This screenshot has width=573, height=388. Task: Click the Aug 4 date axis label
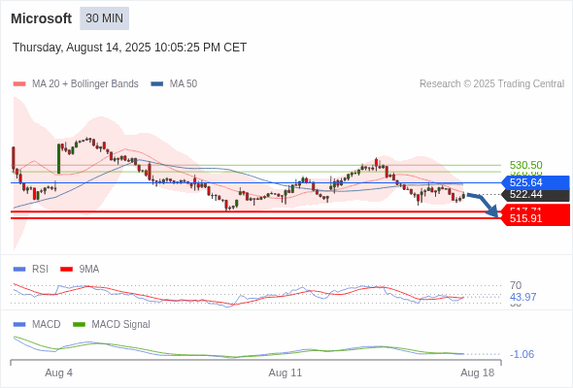[x=59, y=372]
